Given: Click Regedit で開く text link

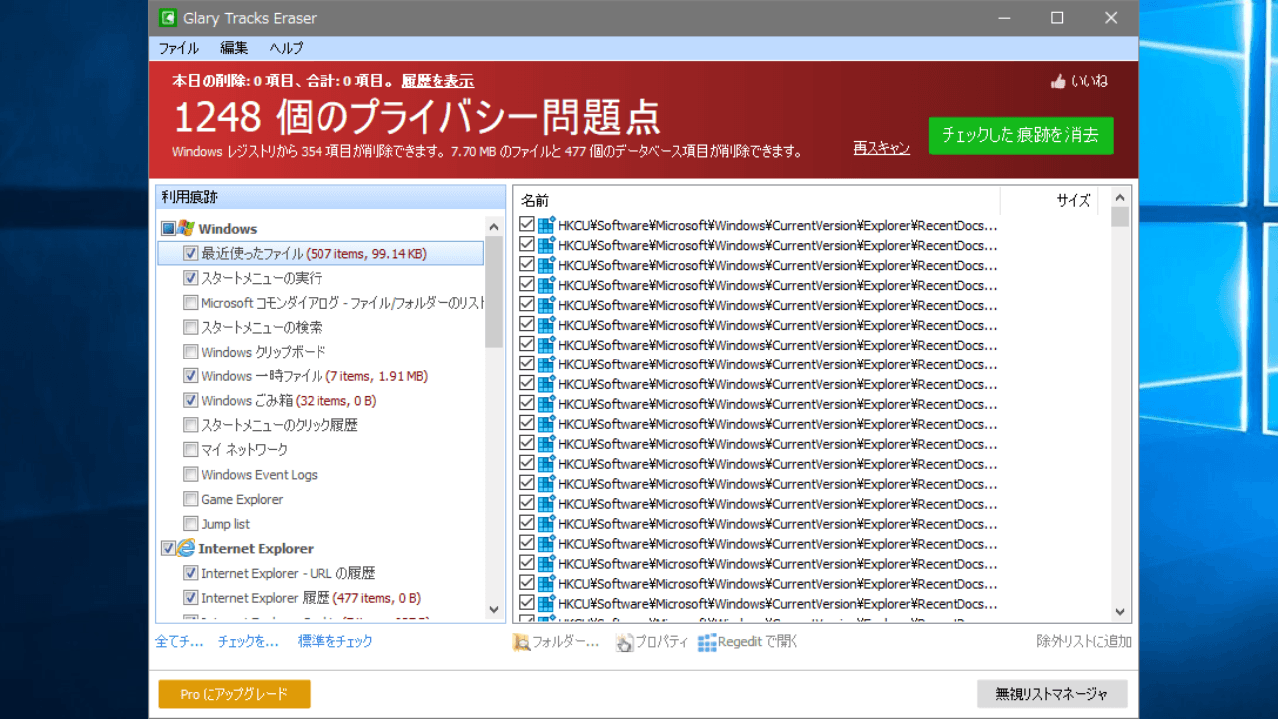Looking at the screenshot, I should click(758, 642).
